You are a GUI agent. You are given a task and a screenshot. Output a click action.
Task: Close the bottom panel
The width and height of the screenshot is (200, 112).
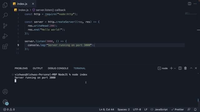(x=196, y=68)
